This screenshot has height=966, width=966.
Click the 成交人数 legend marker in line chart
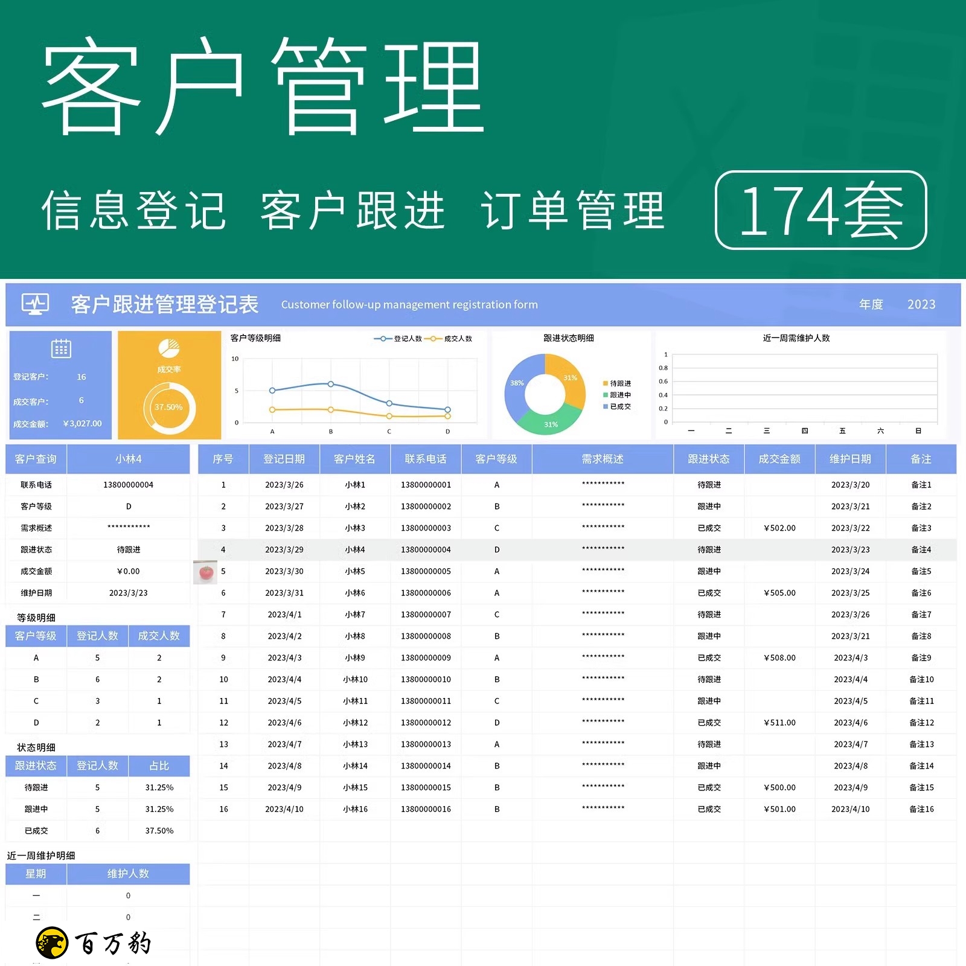[x=433, y=339]
